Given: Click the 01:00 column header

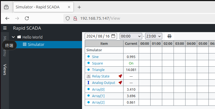Looking at the screenshot, I should [156, 43].
